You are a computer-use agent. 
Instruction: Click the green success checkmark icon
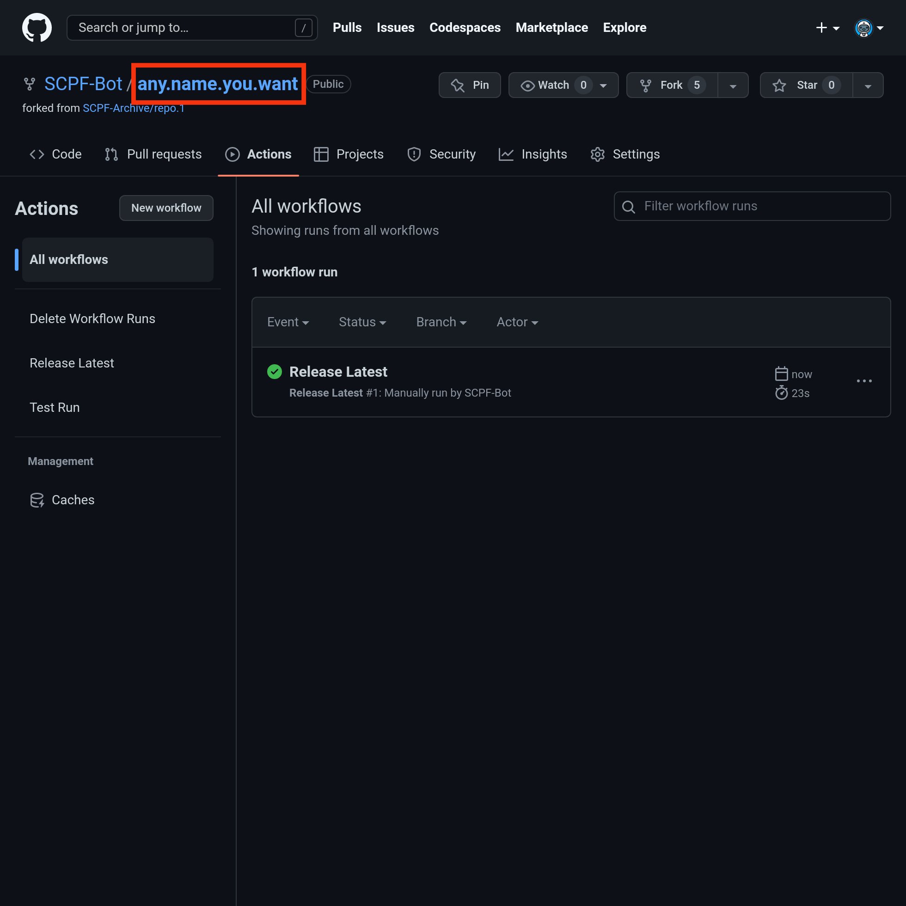[x=274, y=372]
